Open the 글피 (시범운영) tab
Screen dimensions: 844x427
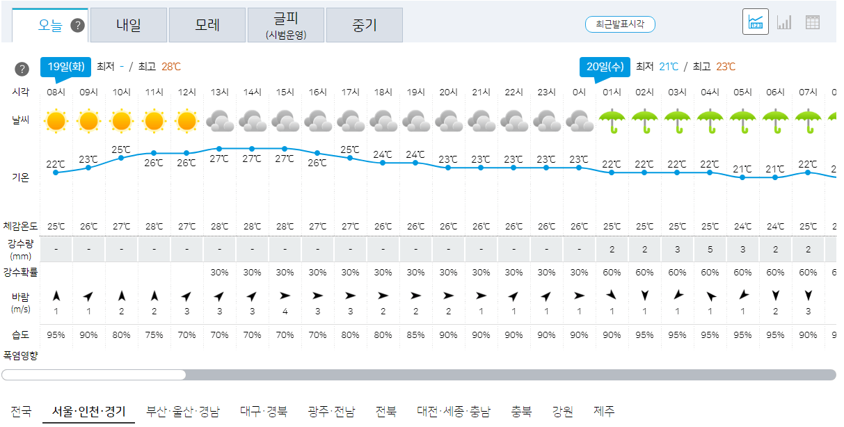tap(285, 24)
